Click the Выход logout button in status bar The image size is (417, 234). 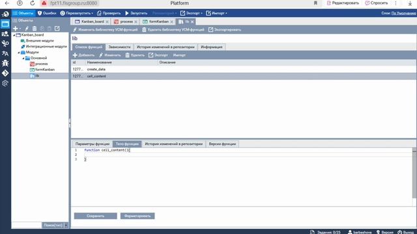[406, 232]
